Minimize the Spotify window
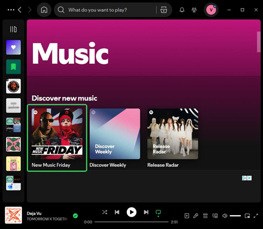263x229 pixels. tap(229, 10)
